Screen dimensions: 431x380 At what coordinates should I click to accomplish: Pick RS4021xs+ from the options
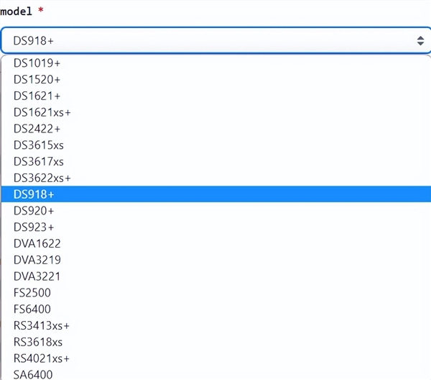tap(216, 358)
